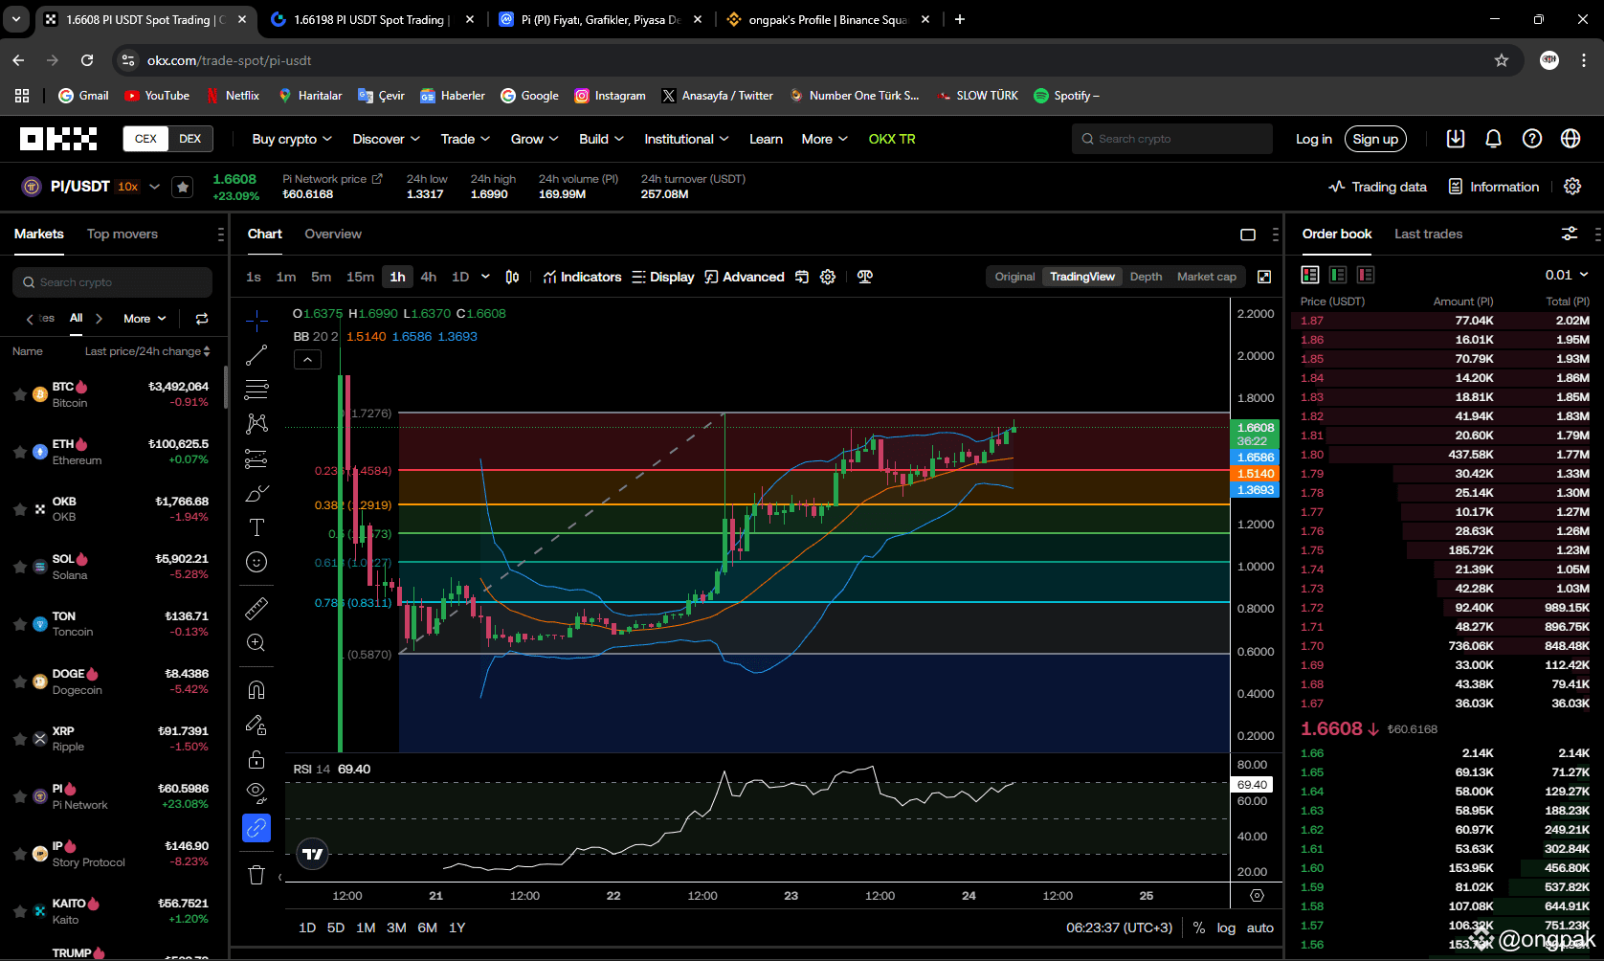Click the chart settings gear icon
This screenshot has height=961, width=1604.
828,277
